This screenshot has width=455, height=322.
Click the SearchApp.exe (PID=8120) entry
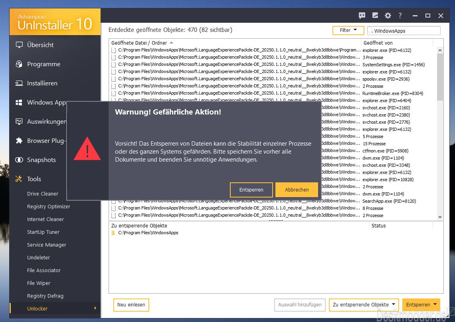(389, 201)
